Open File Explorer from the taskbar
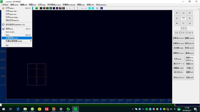The image size is (200, 112). [x=25, y=109]
